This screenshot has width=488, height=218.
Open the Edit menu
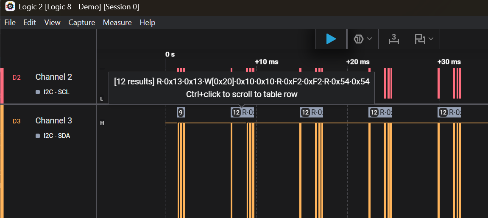point(30,22)
